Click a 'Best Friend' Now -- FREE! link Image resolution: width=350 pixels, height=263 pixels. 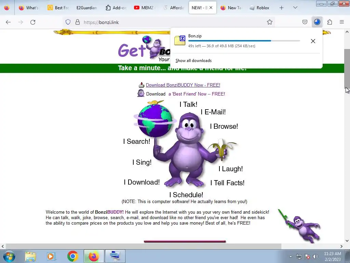197,94
